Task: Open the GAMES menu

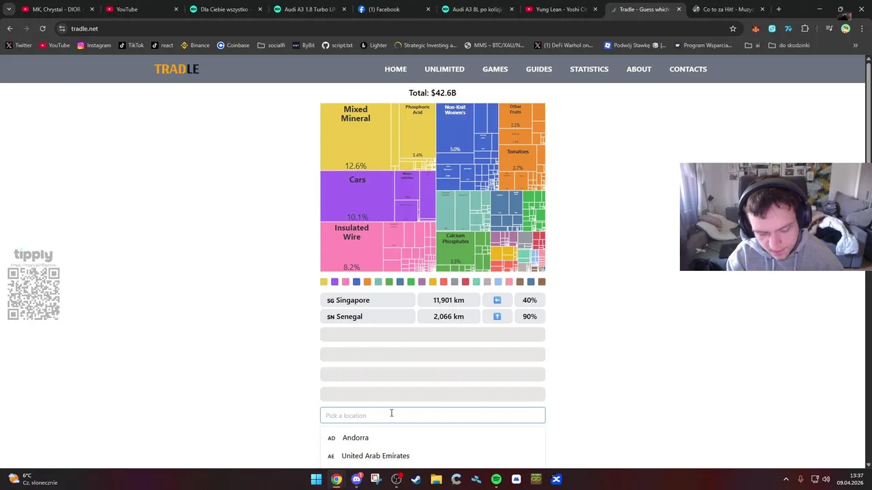Action: click(495, 69)
